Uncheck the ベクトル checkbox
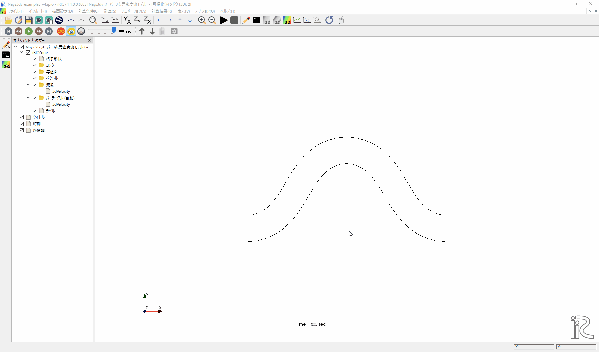 tap(35, 78)
